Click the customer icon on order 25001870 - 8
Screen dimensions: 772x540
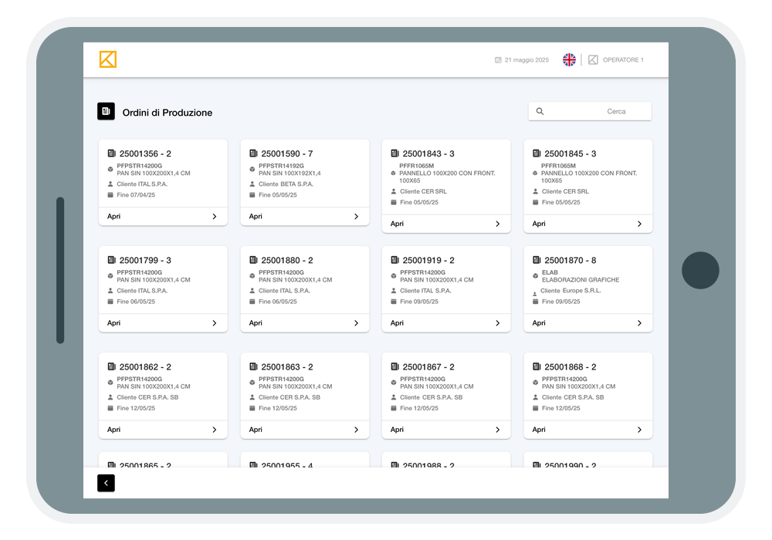point(535,292)
